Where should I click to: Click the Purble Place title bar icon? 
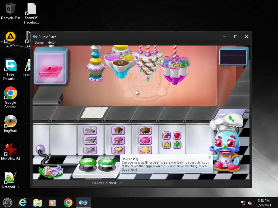pos(35,37)
